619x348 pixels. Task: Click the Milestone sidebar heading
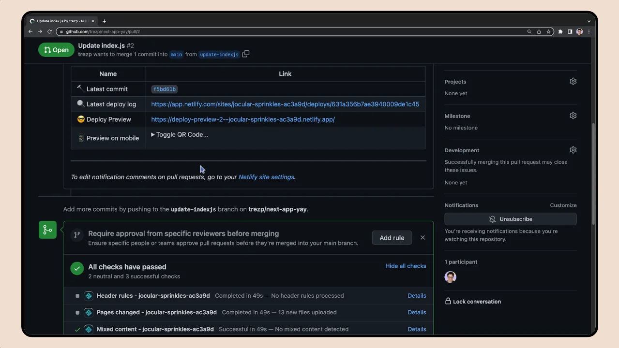tap(457, 116)
